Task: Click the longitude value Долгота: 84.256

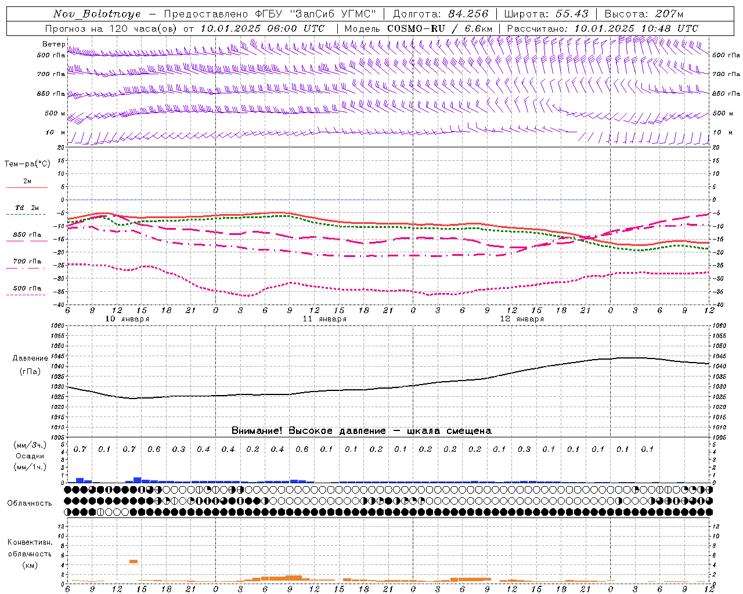Action: pos(441,14)
